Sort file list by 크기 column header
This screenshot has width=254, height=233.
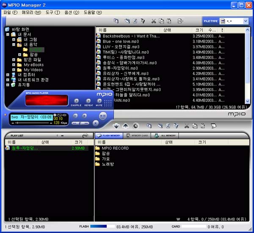point(199,30)
